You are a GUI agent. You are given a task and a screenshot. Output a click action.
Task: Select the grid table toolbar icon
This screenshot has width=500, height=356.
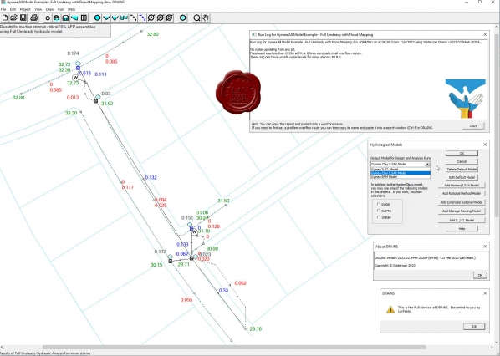(84, 18)
